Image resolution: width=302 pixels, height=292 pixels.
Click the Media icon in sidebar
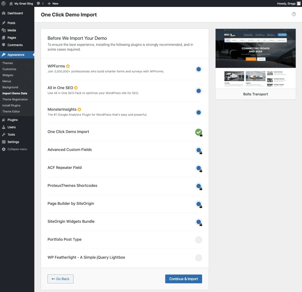(x=4, y=30)
